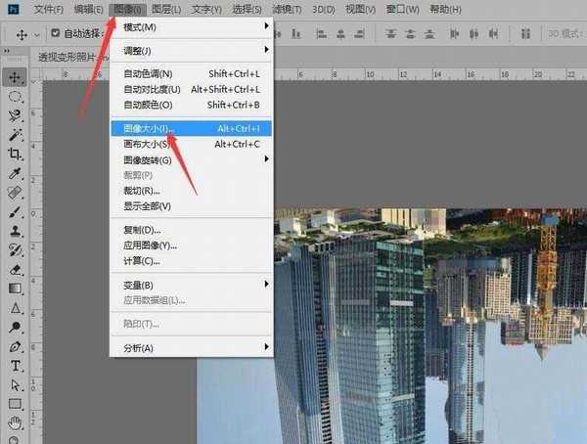The image size is (587, 444).
Task: Select the Magic Wand tool
Action: coord(16,135)
